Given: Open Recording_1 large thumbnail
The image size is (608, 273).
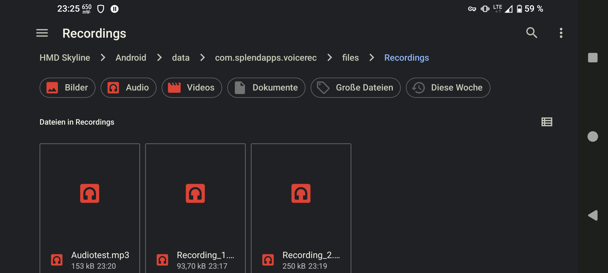Looking at the screenshot, I should point(195,193).
